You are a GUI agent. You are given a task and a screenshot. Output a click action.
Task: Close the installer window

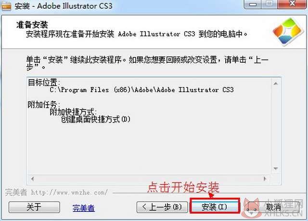(x=292, y=4)
